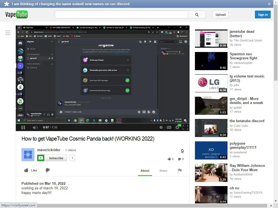
Task: Click the dislike thumbs-down button
Action: pyautogui.click(x=48, y=170)
